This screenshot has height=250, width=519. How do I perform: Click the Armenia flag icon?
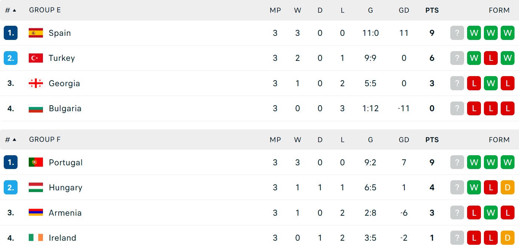click(x=36, y=213)
